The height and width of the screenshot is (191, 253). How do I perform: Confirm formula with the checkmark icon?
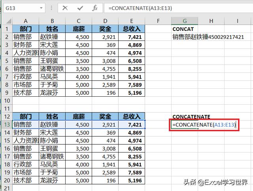pos(80,8)
